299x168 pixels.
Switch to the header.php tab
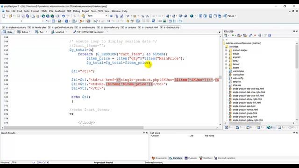[x=40, y=28]
